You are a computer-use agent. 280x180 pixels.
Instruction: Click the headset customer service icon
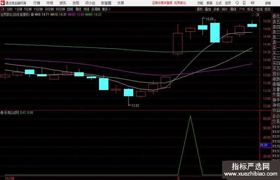pyautogui.click(x=237, y=3)
